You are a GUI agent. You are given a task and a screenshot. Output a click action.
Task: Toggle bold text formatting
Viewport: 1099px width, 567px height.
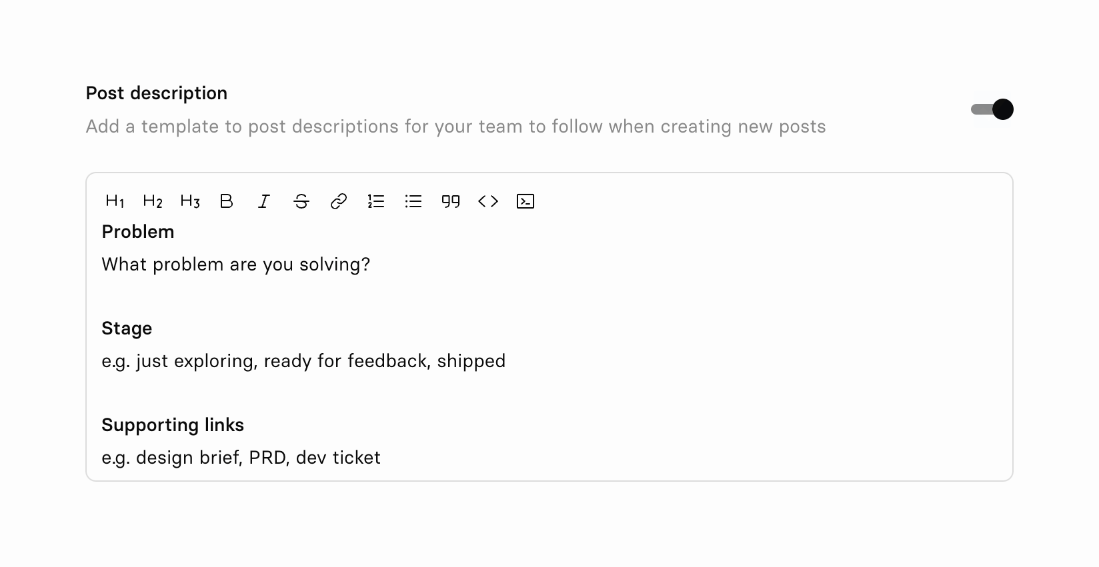(227, 201)
